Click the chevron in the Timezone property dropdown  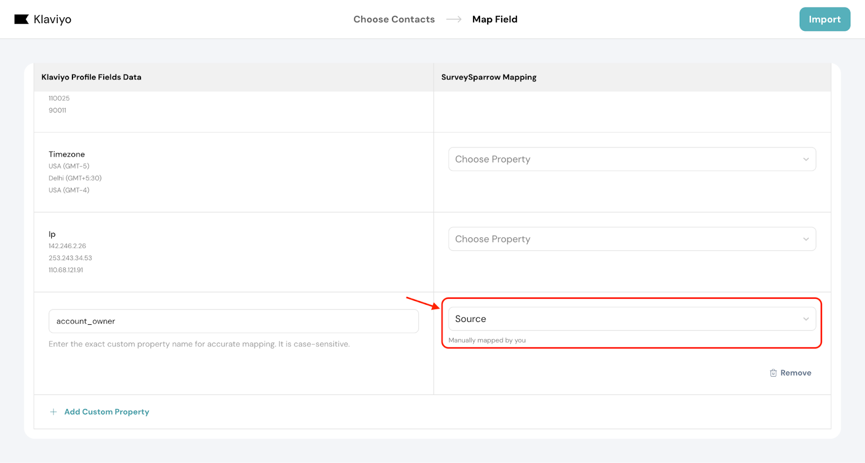click(x=806, y=159)
